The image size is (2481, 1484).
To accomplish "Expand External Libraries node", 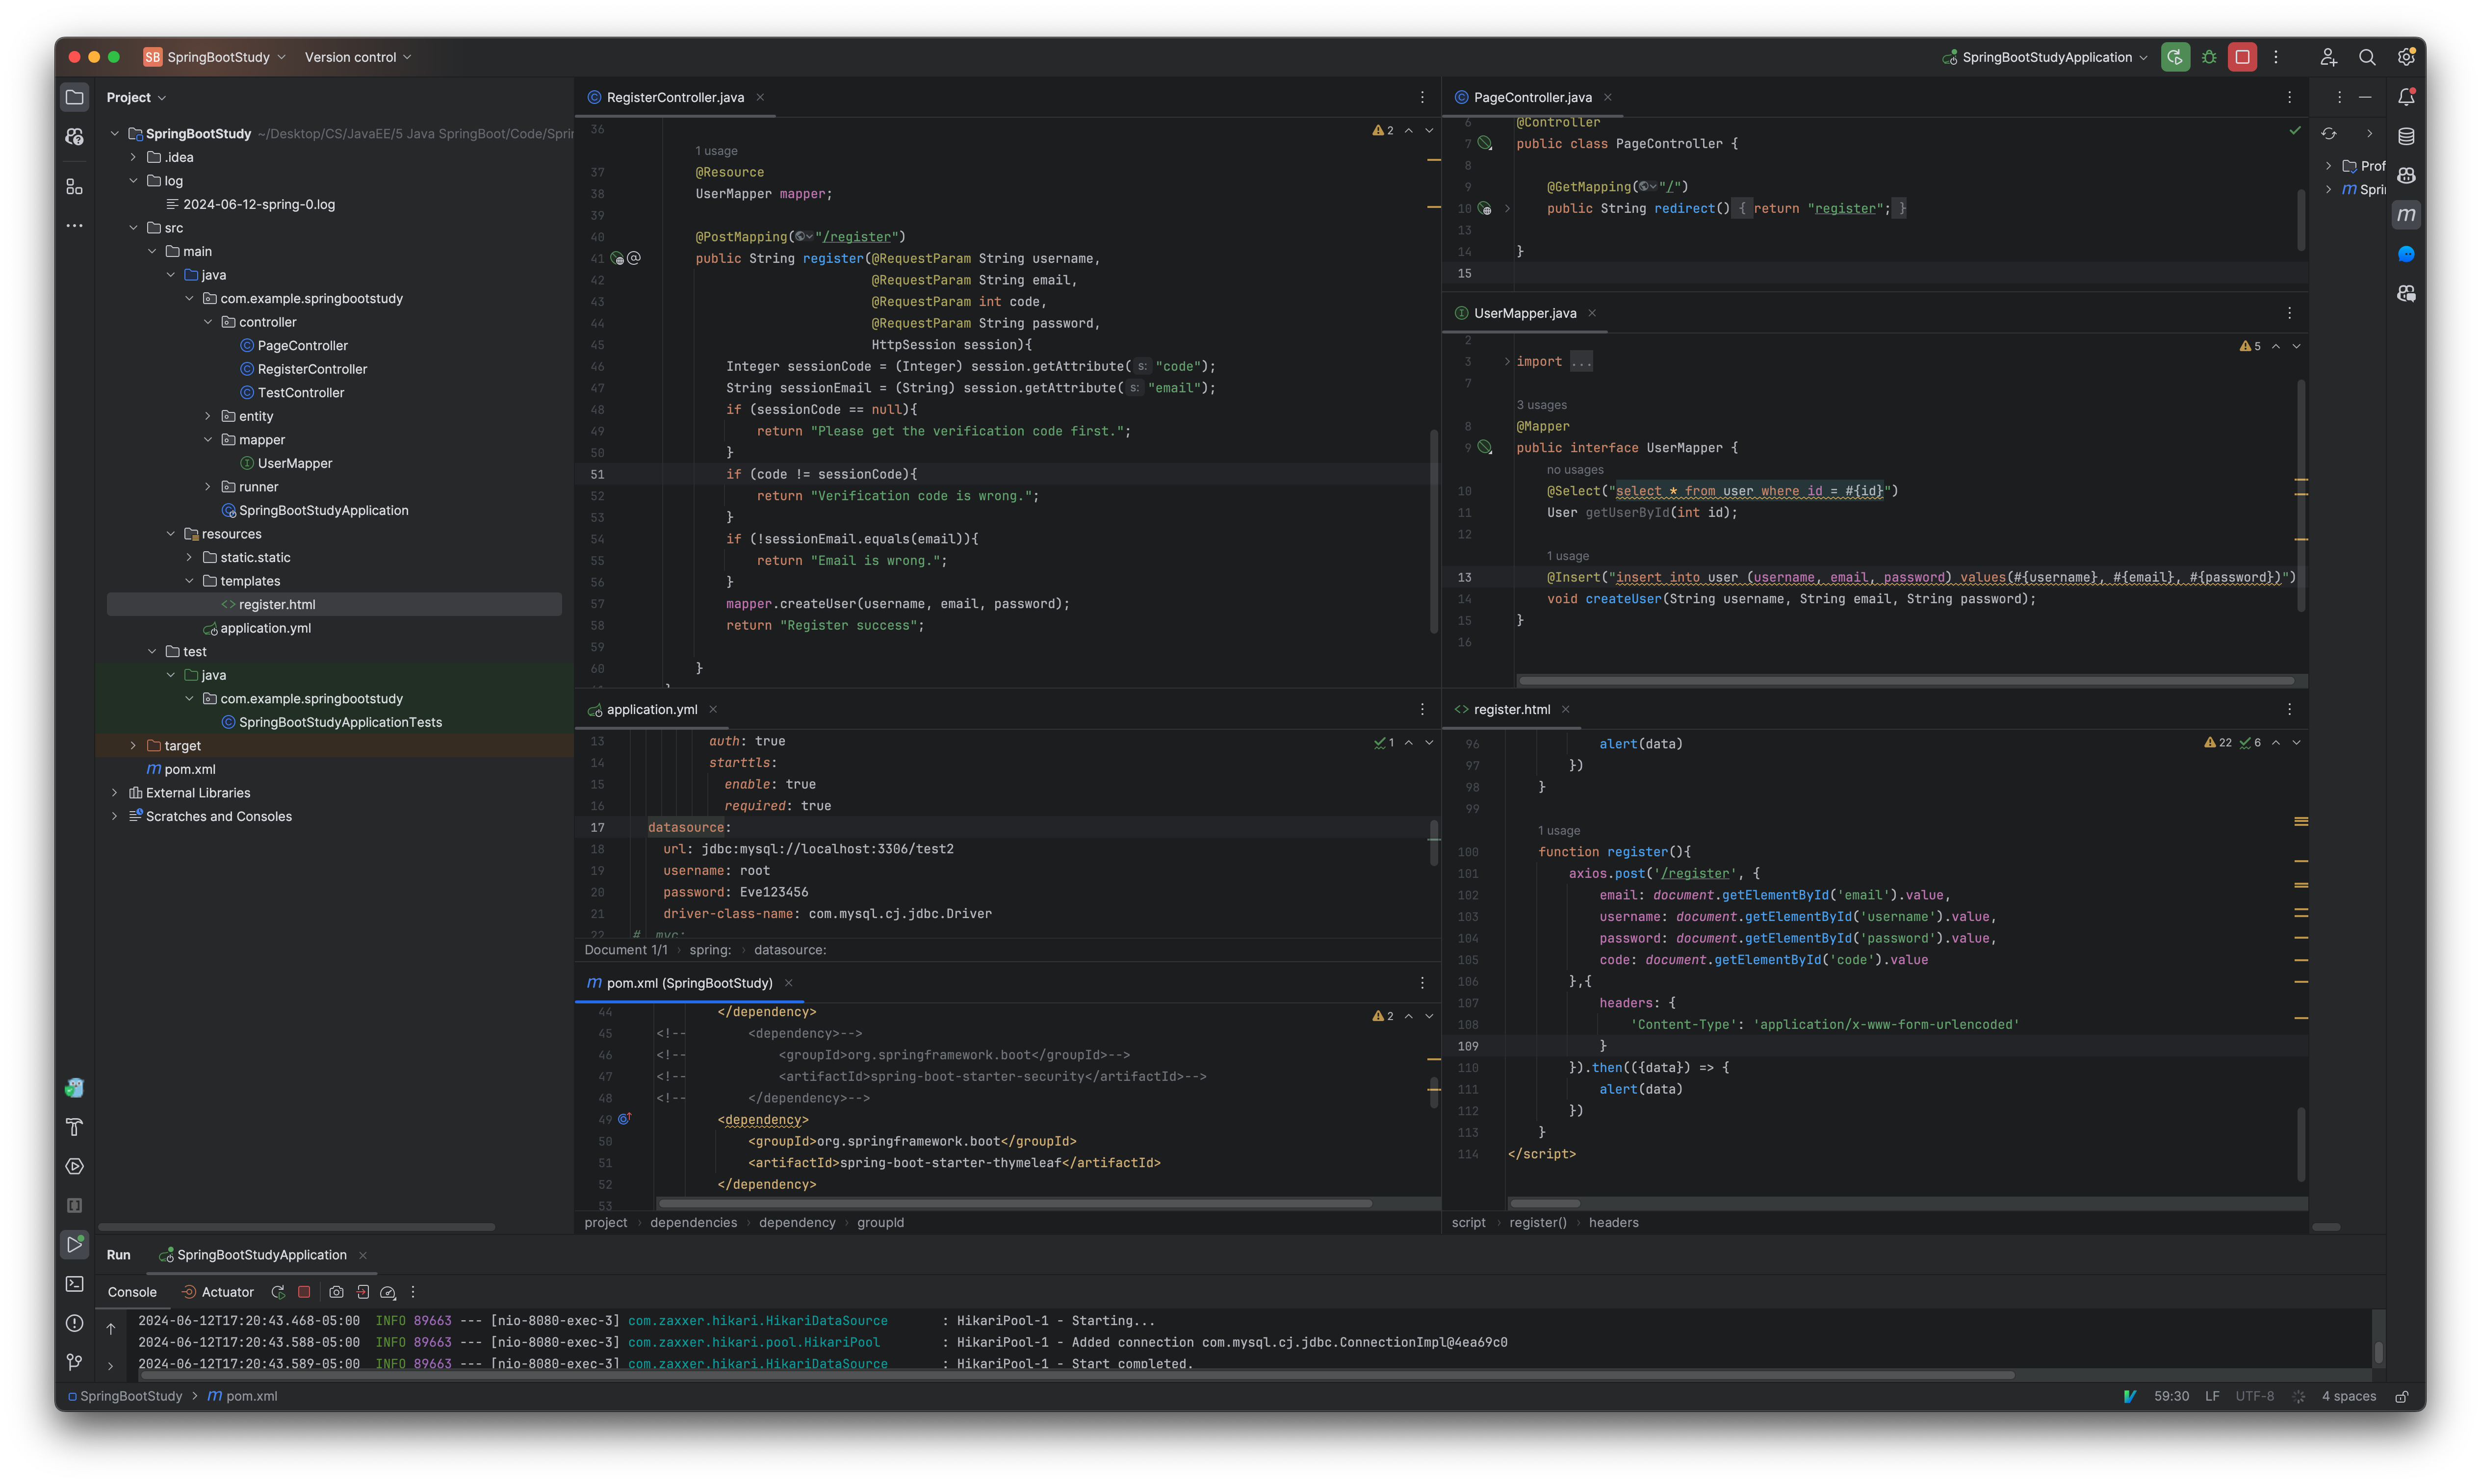I will (115, 793).
